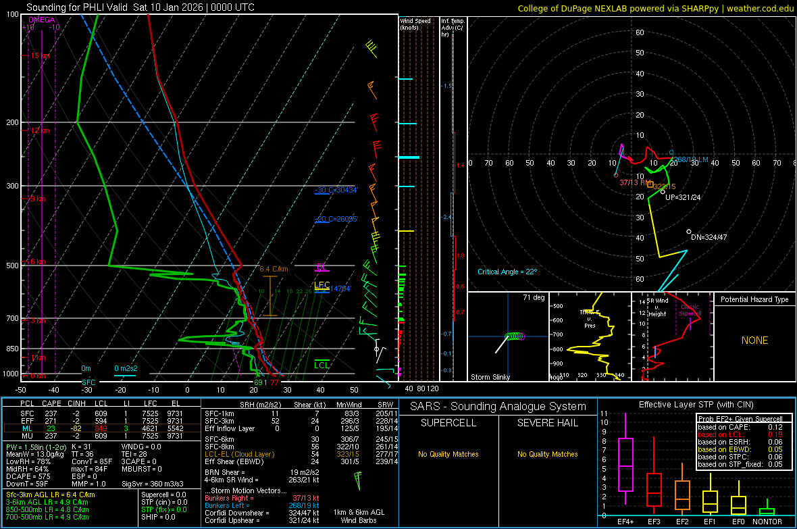Click the 'Inf. Temp. Adv.' panel header
The height and width of the screenshot is (529, 797).
[x=453, y=28]
